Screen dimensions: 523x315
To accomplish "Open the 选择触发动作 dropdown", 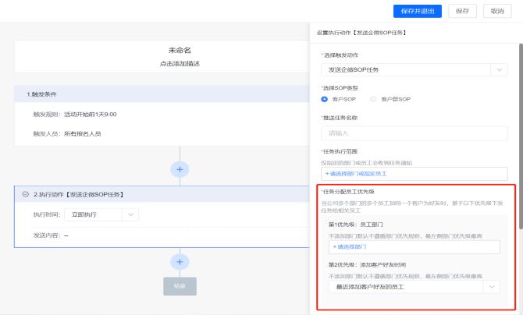I will click(x=414, y=69).
